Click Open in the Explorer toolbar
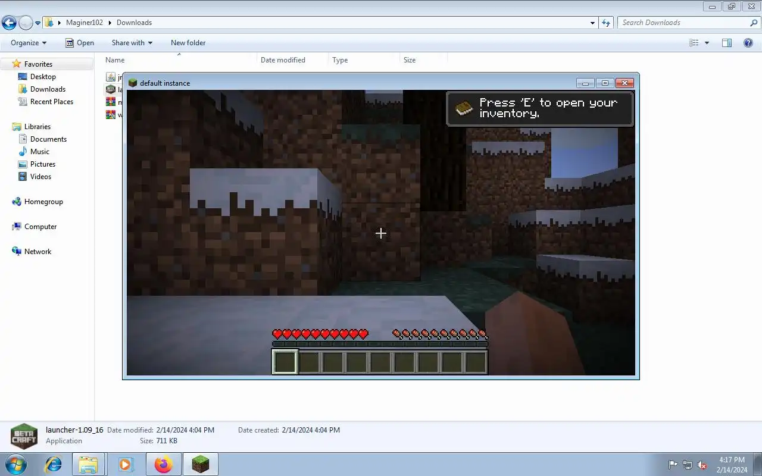Viewport: 762px width, 476px height. (x=80, y=43)
